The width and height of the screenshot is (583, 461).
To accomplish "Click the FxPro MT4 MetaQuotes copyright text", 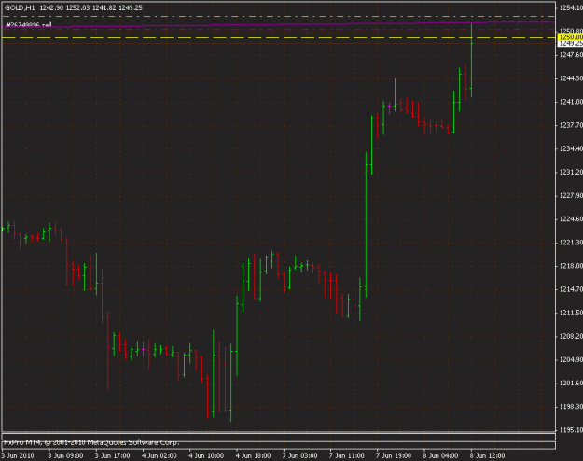I will click(x=91, y=442).
